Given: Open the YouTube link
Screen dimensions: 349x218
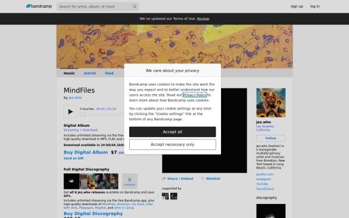Looking at the screenshot, I should click(262, 184).
